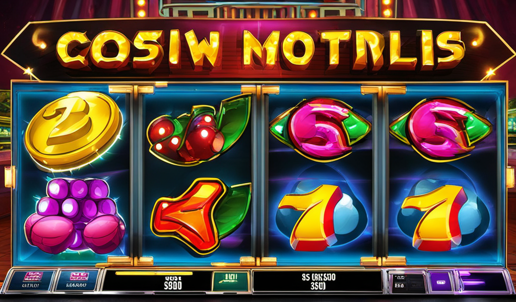Click the gold knob on right frame edge
516x302 pixels.
[510, 177]
